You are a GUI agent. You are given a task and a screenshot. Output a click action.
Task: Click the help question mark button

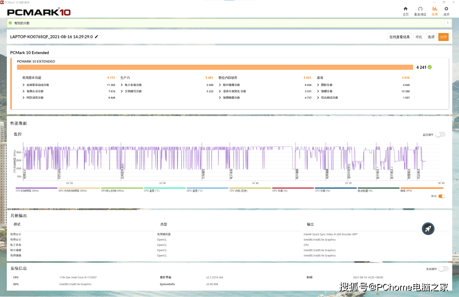tap(448, 23)
